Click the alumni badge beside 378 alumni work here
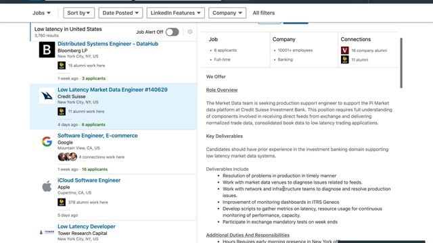The image size is (433, 243). [x=62, y=202]
